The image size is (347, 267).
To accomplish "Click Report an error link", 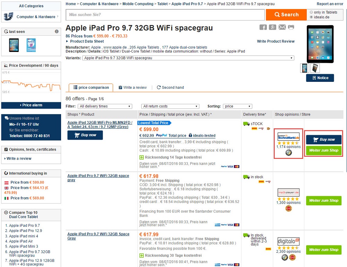I will tap(330, 4).
